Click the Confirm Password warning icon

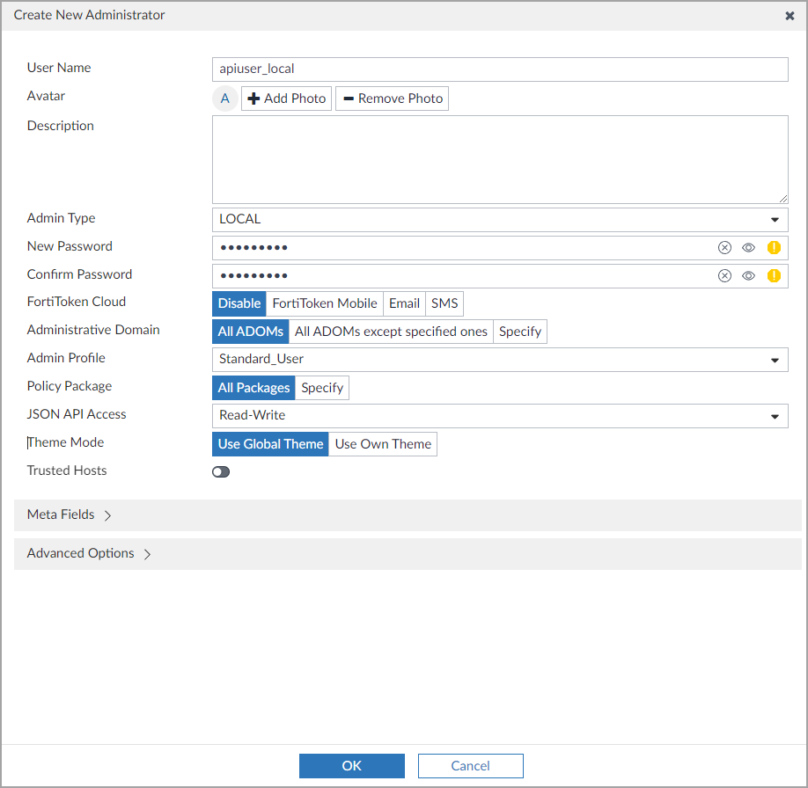pos(774,276)
